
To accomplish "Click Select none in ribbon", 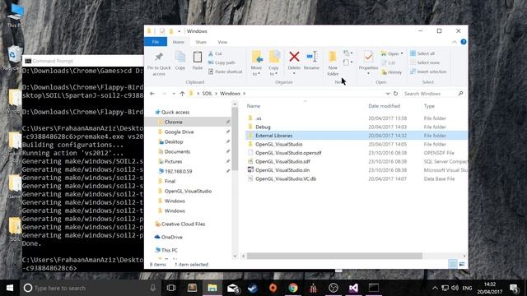I will point(425,62).
